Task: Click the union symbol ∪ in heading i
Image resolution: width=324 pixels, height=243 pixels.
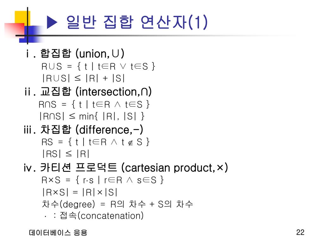Action: click(115, 53)
